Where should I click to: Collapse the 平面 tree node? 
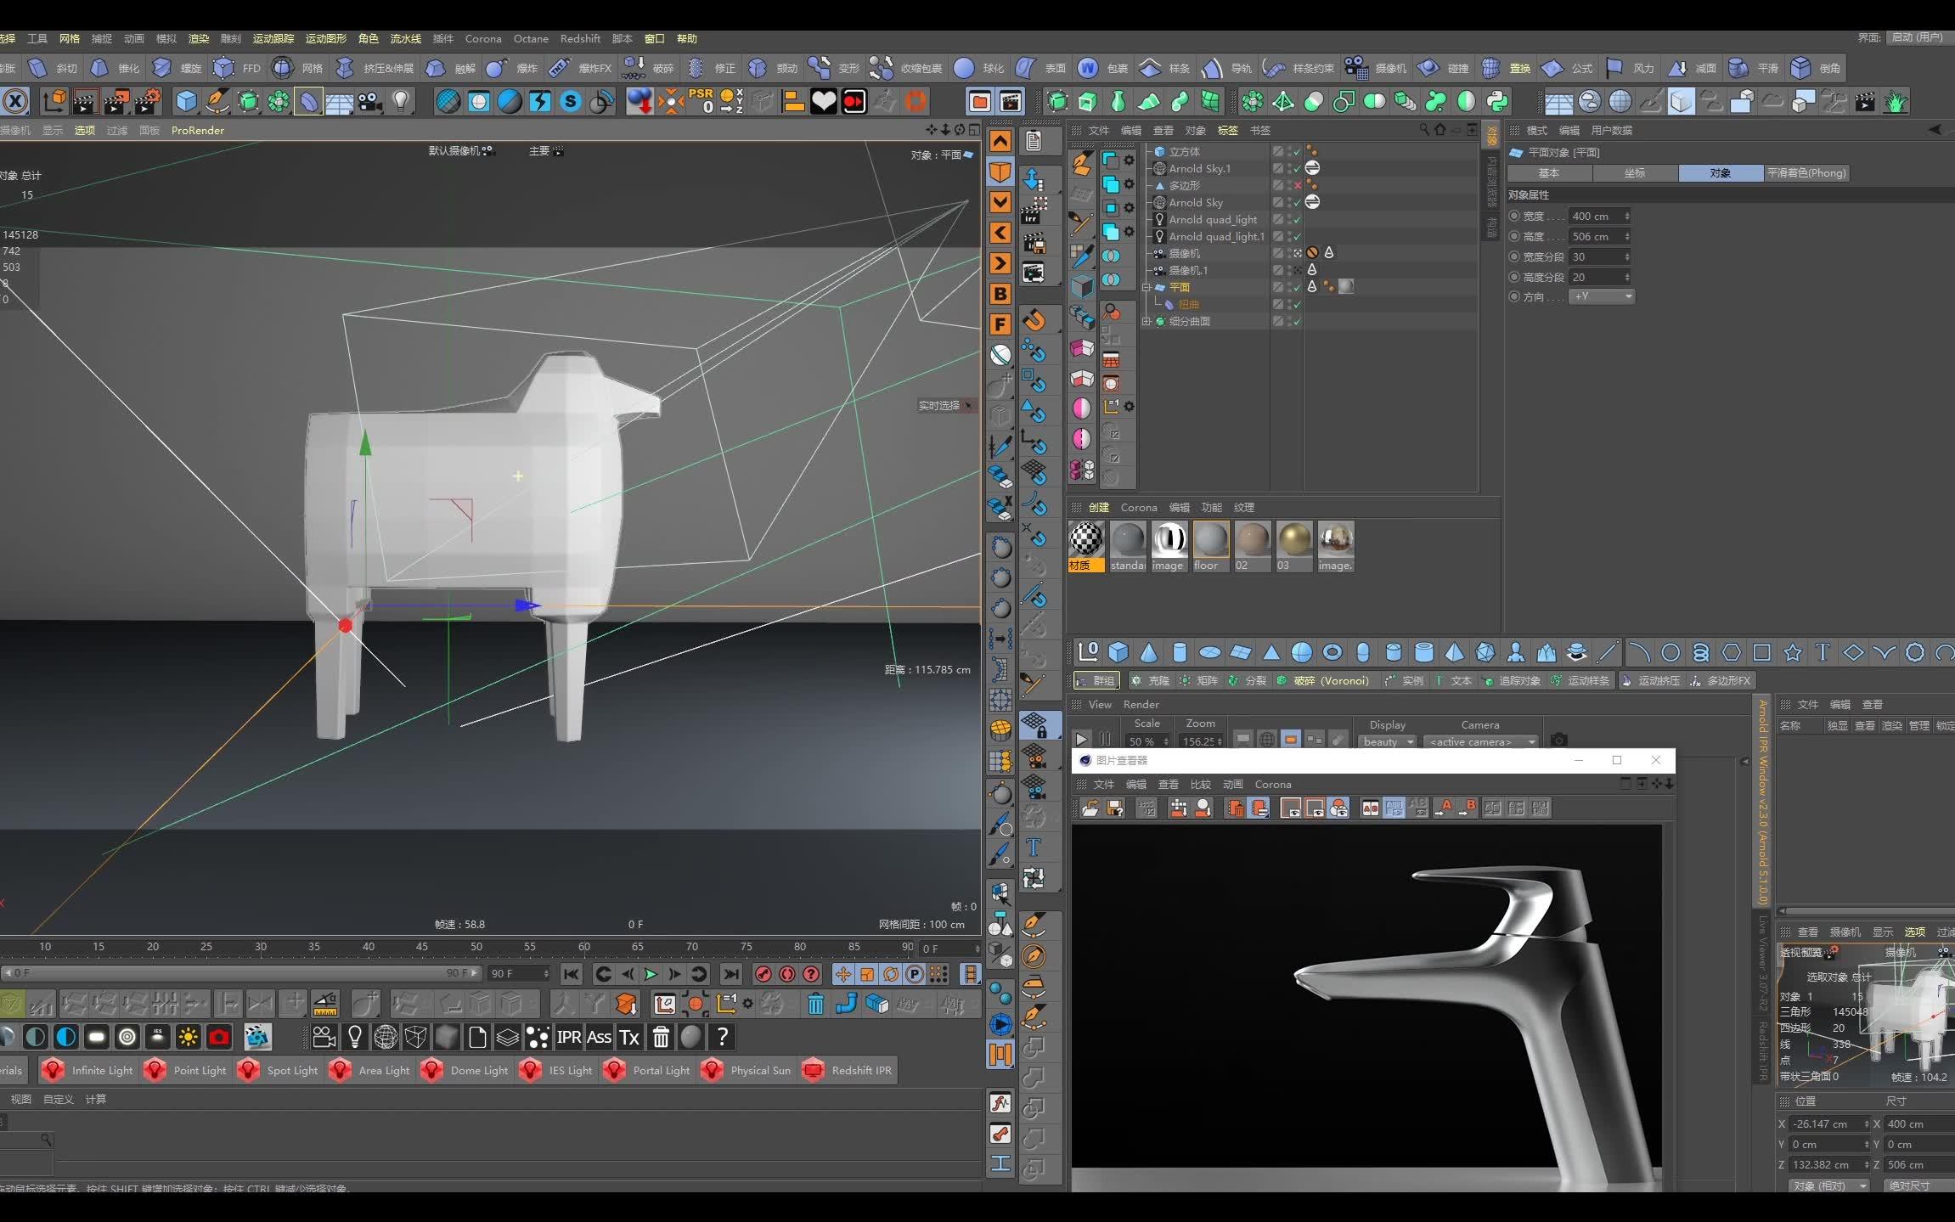[x=1147, y=287]
